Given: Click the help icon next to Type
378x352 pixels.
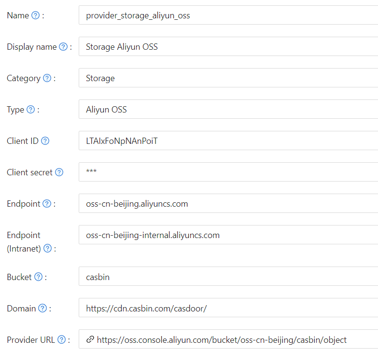Looking at the screenshot, I should 30,110.
